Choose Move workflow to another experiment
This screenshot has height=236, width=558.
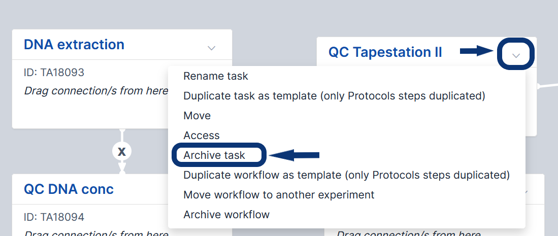[279, 195]
